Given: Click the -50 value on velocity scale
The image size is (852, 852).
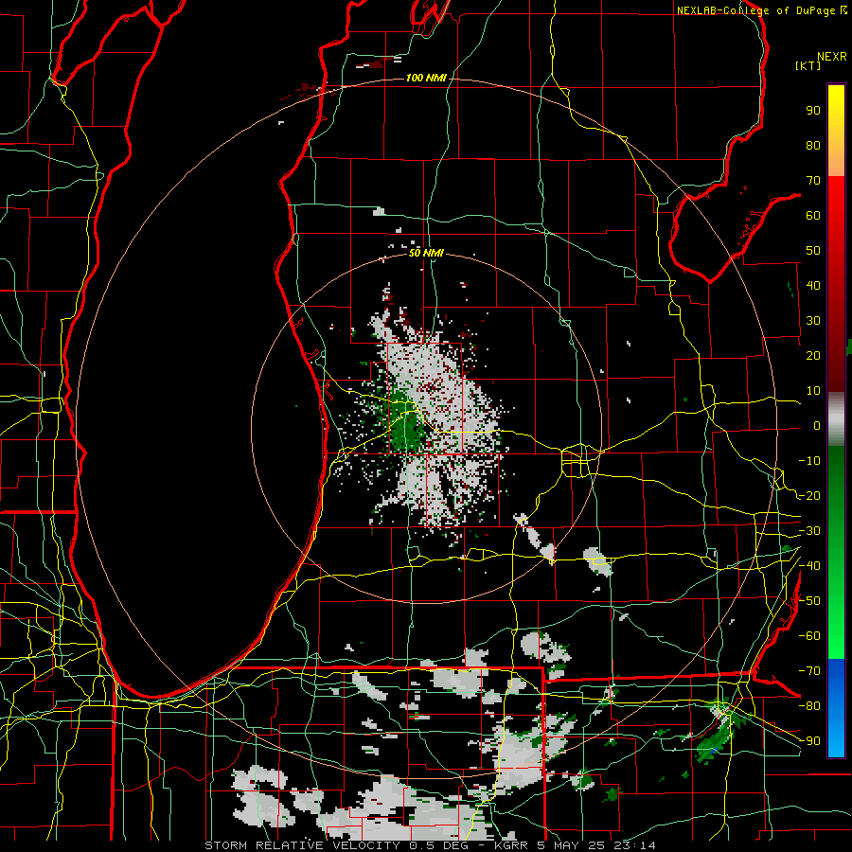Looking at the screenshot, I should (809, 601).
